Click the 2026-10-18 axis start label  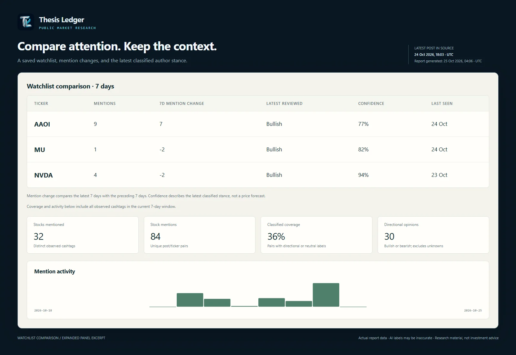(x=43, y=310)
